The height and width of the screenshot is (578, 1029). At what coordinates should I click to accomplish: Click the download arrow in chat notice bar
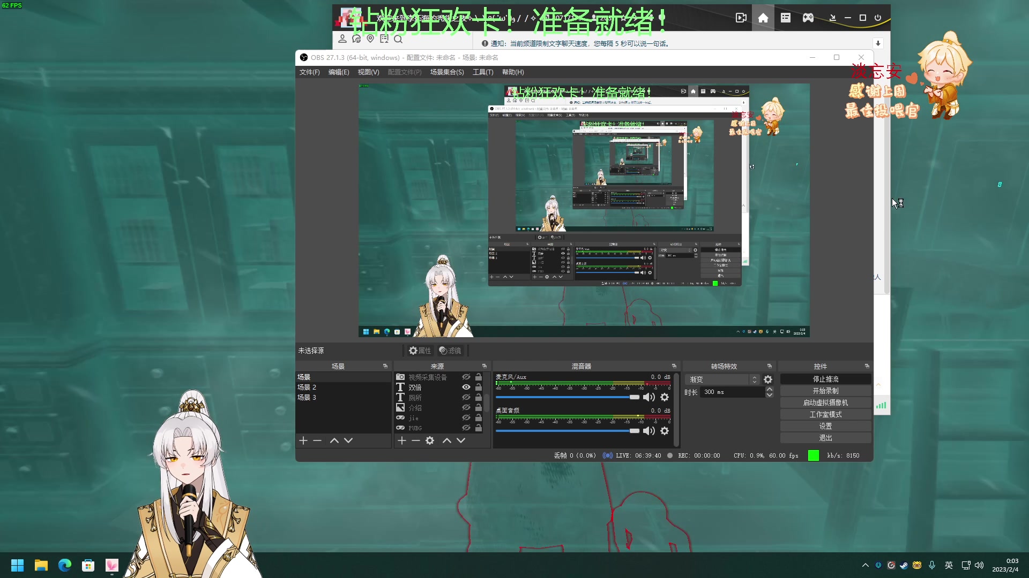[878, 43]
